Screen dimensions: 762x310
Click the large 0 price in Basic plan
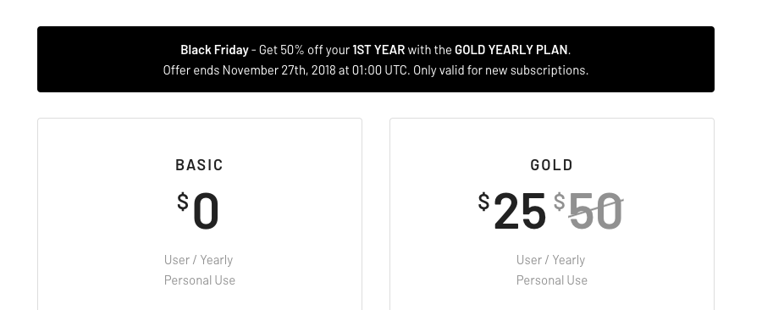[x=206, y=211]
